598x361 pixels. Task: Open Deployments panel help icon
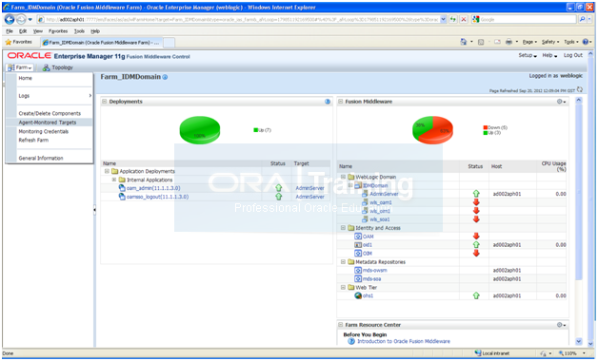(328, 102)
